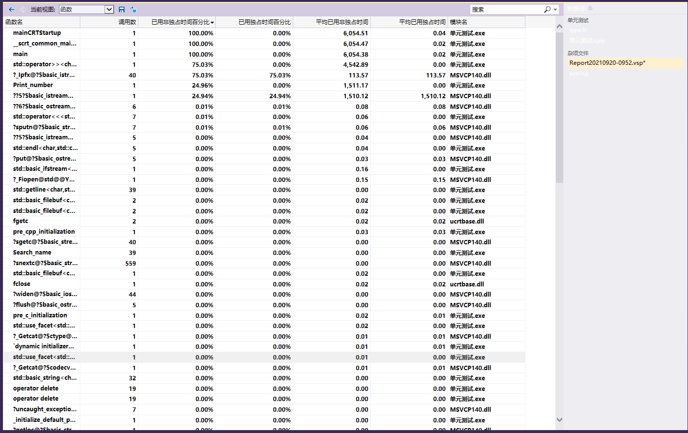688x433 pixels.
Task: Select the _initialize_default_p function name
Action: tap(44, 420)
